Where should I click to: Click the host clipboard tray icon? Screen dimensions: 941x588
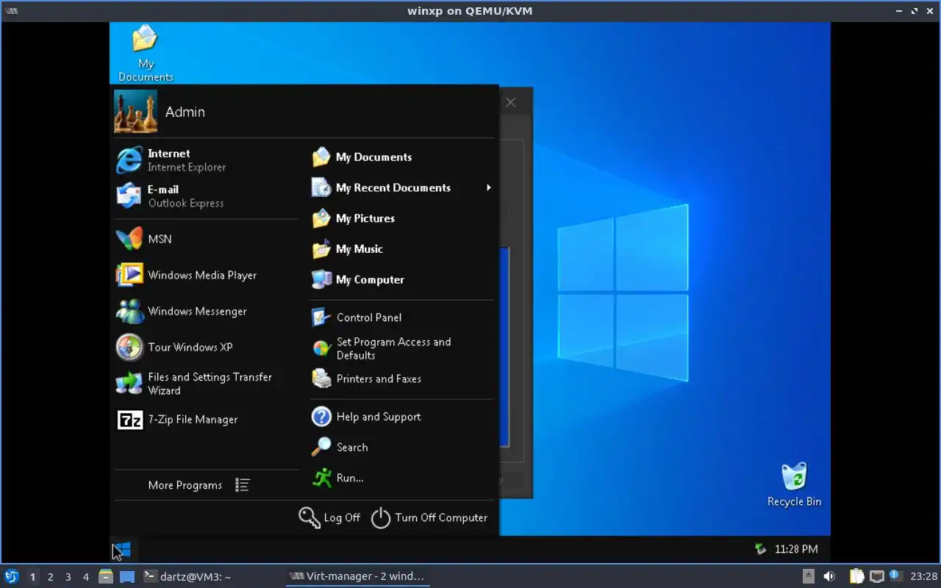(x=856, y=576)
